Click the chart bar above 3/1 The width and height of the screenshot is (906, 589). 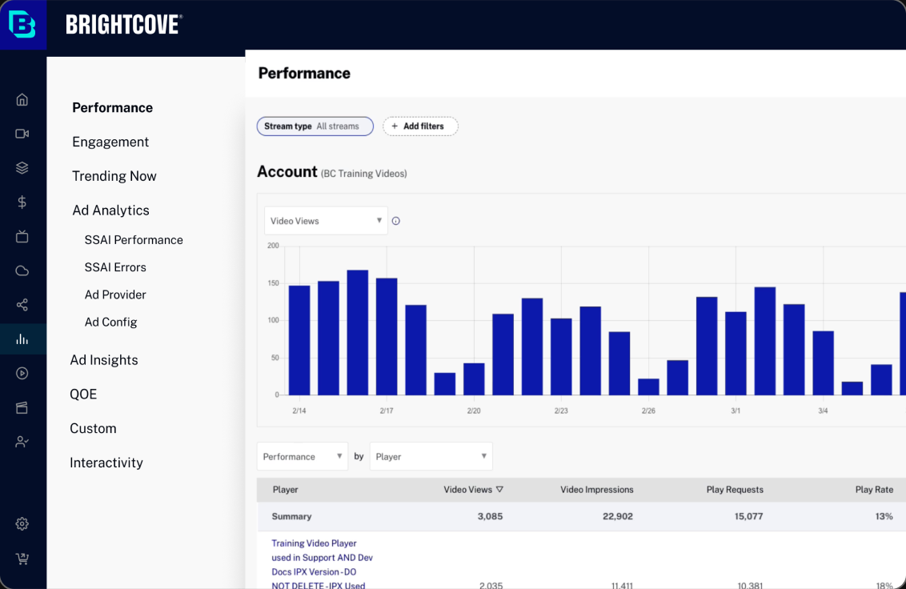tap(736, 353)
